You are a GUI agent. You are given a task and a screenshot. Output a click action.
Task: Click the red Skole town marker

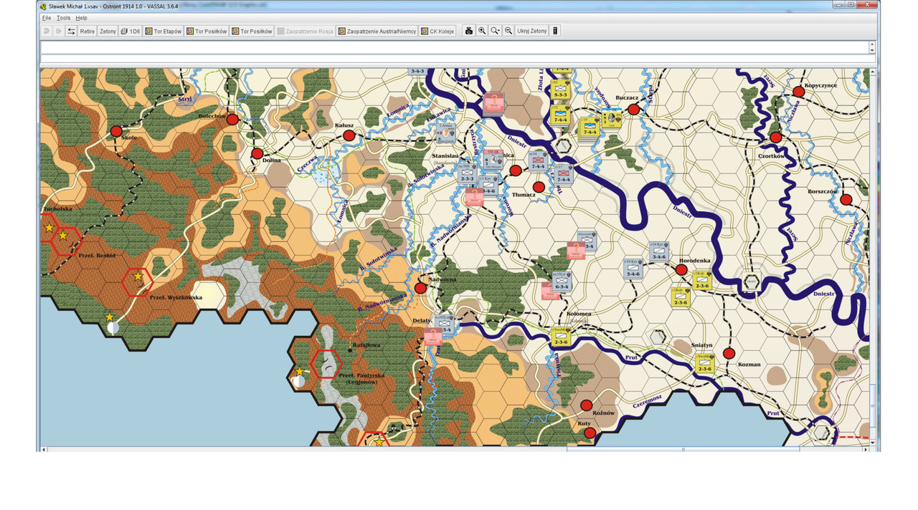[116, 131]
